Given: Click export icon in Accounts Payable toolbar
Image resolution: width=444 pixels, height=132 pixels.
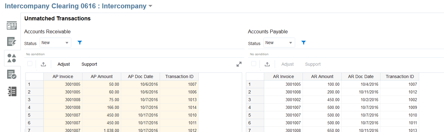Looking at the screenshot, I should coord(267,64).
